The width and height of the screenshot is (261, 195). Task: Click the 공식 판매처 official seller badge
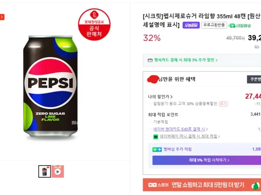click(x=95, y=25)
